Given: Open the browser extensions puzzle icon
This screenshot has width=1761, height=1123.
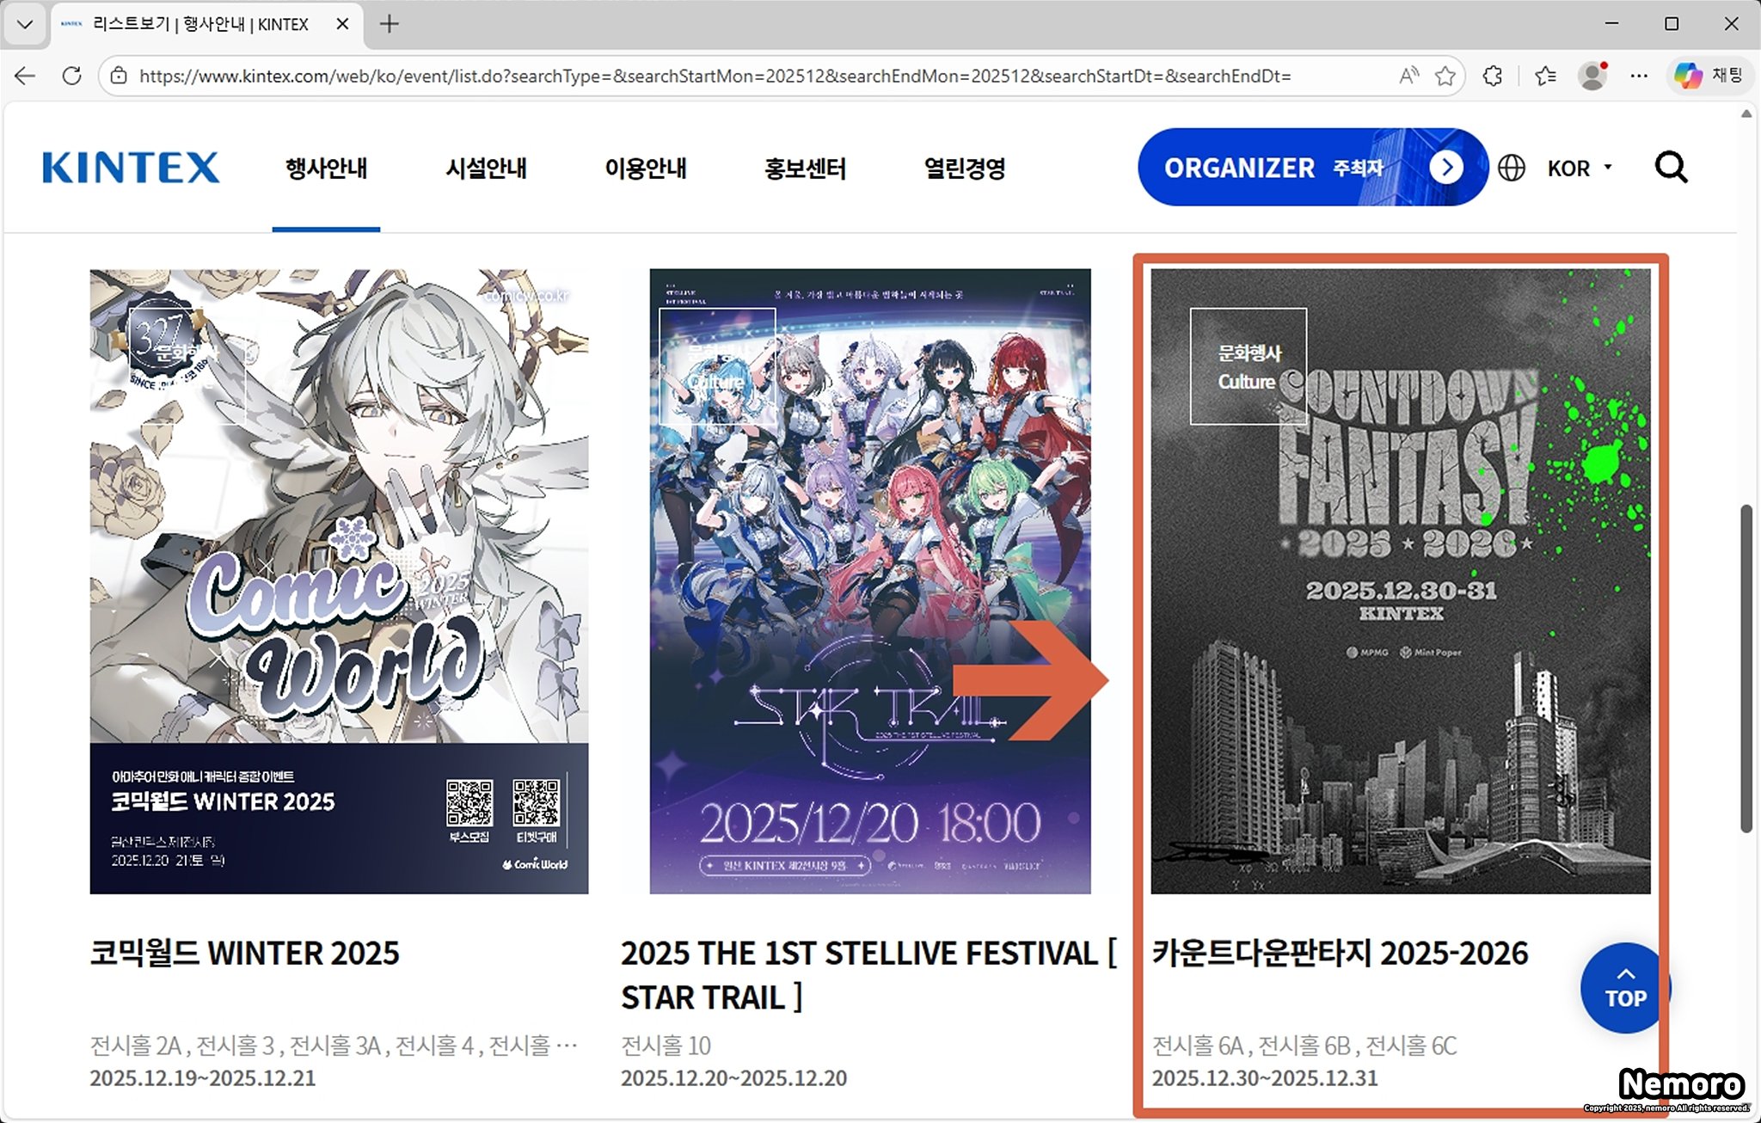Looking at the screenshot, I should (x=1493, y=76).
